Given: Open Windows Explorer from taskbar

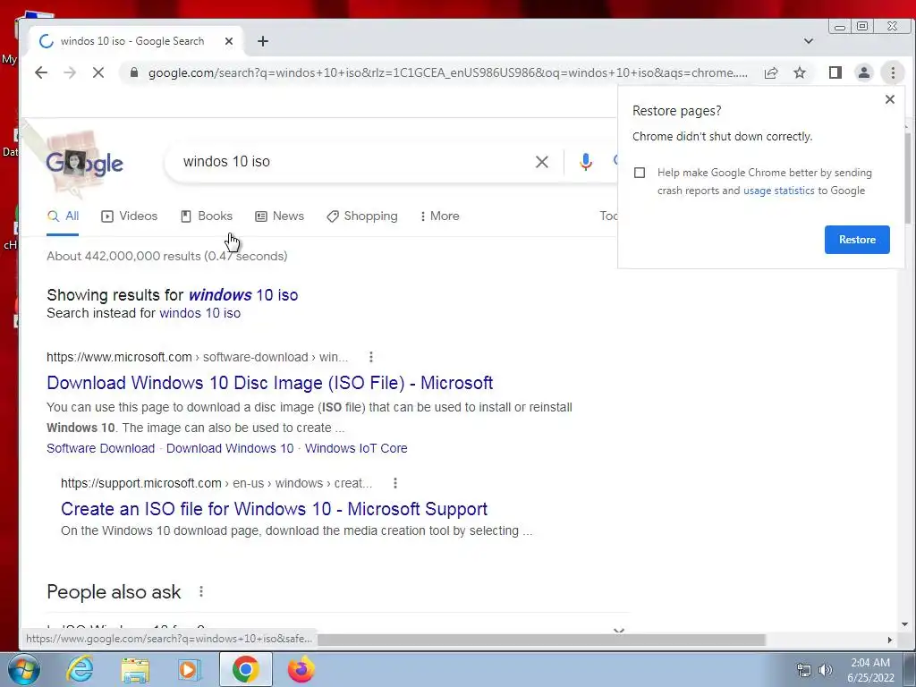Looking at the screenshot, I should coord(135,670).
